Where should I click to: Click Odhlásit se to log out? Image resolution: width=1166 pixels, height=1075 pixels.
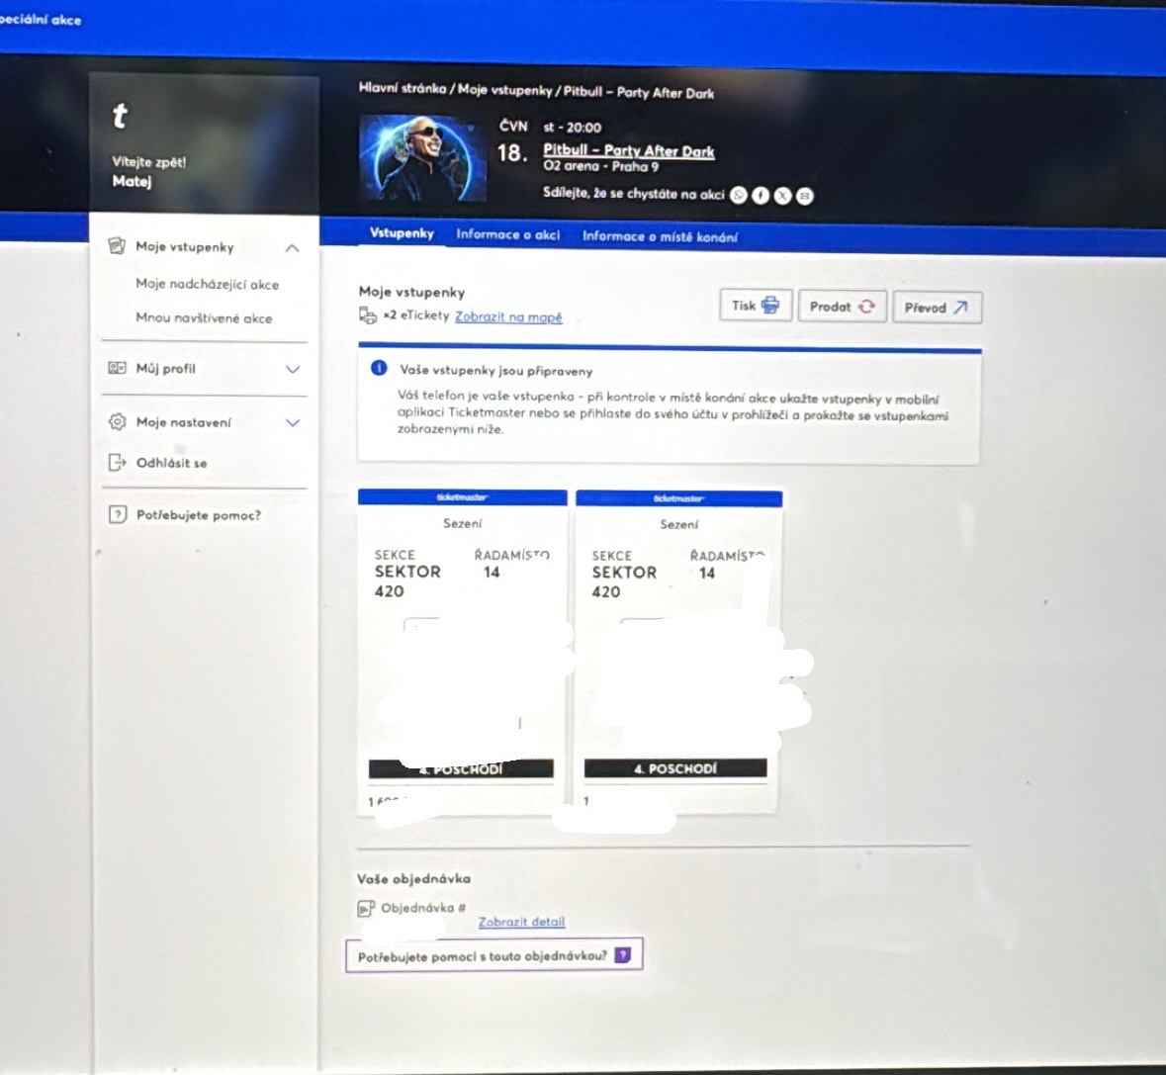coord(172,463)
